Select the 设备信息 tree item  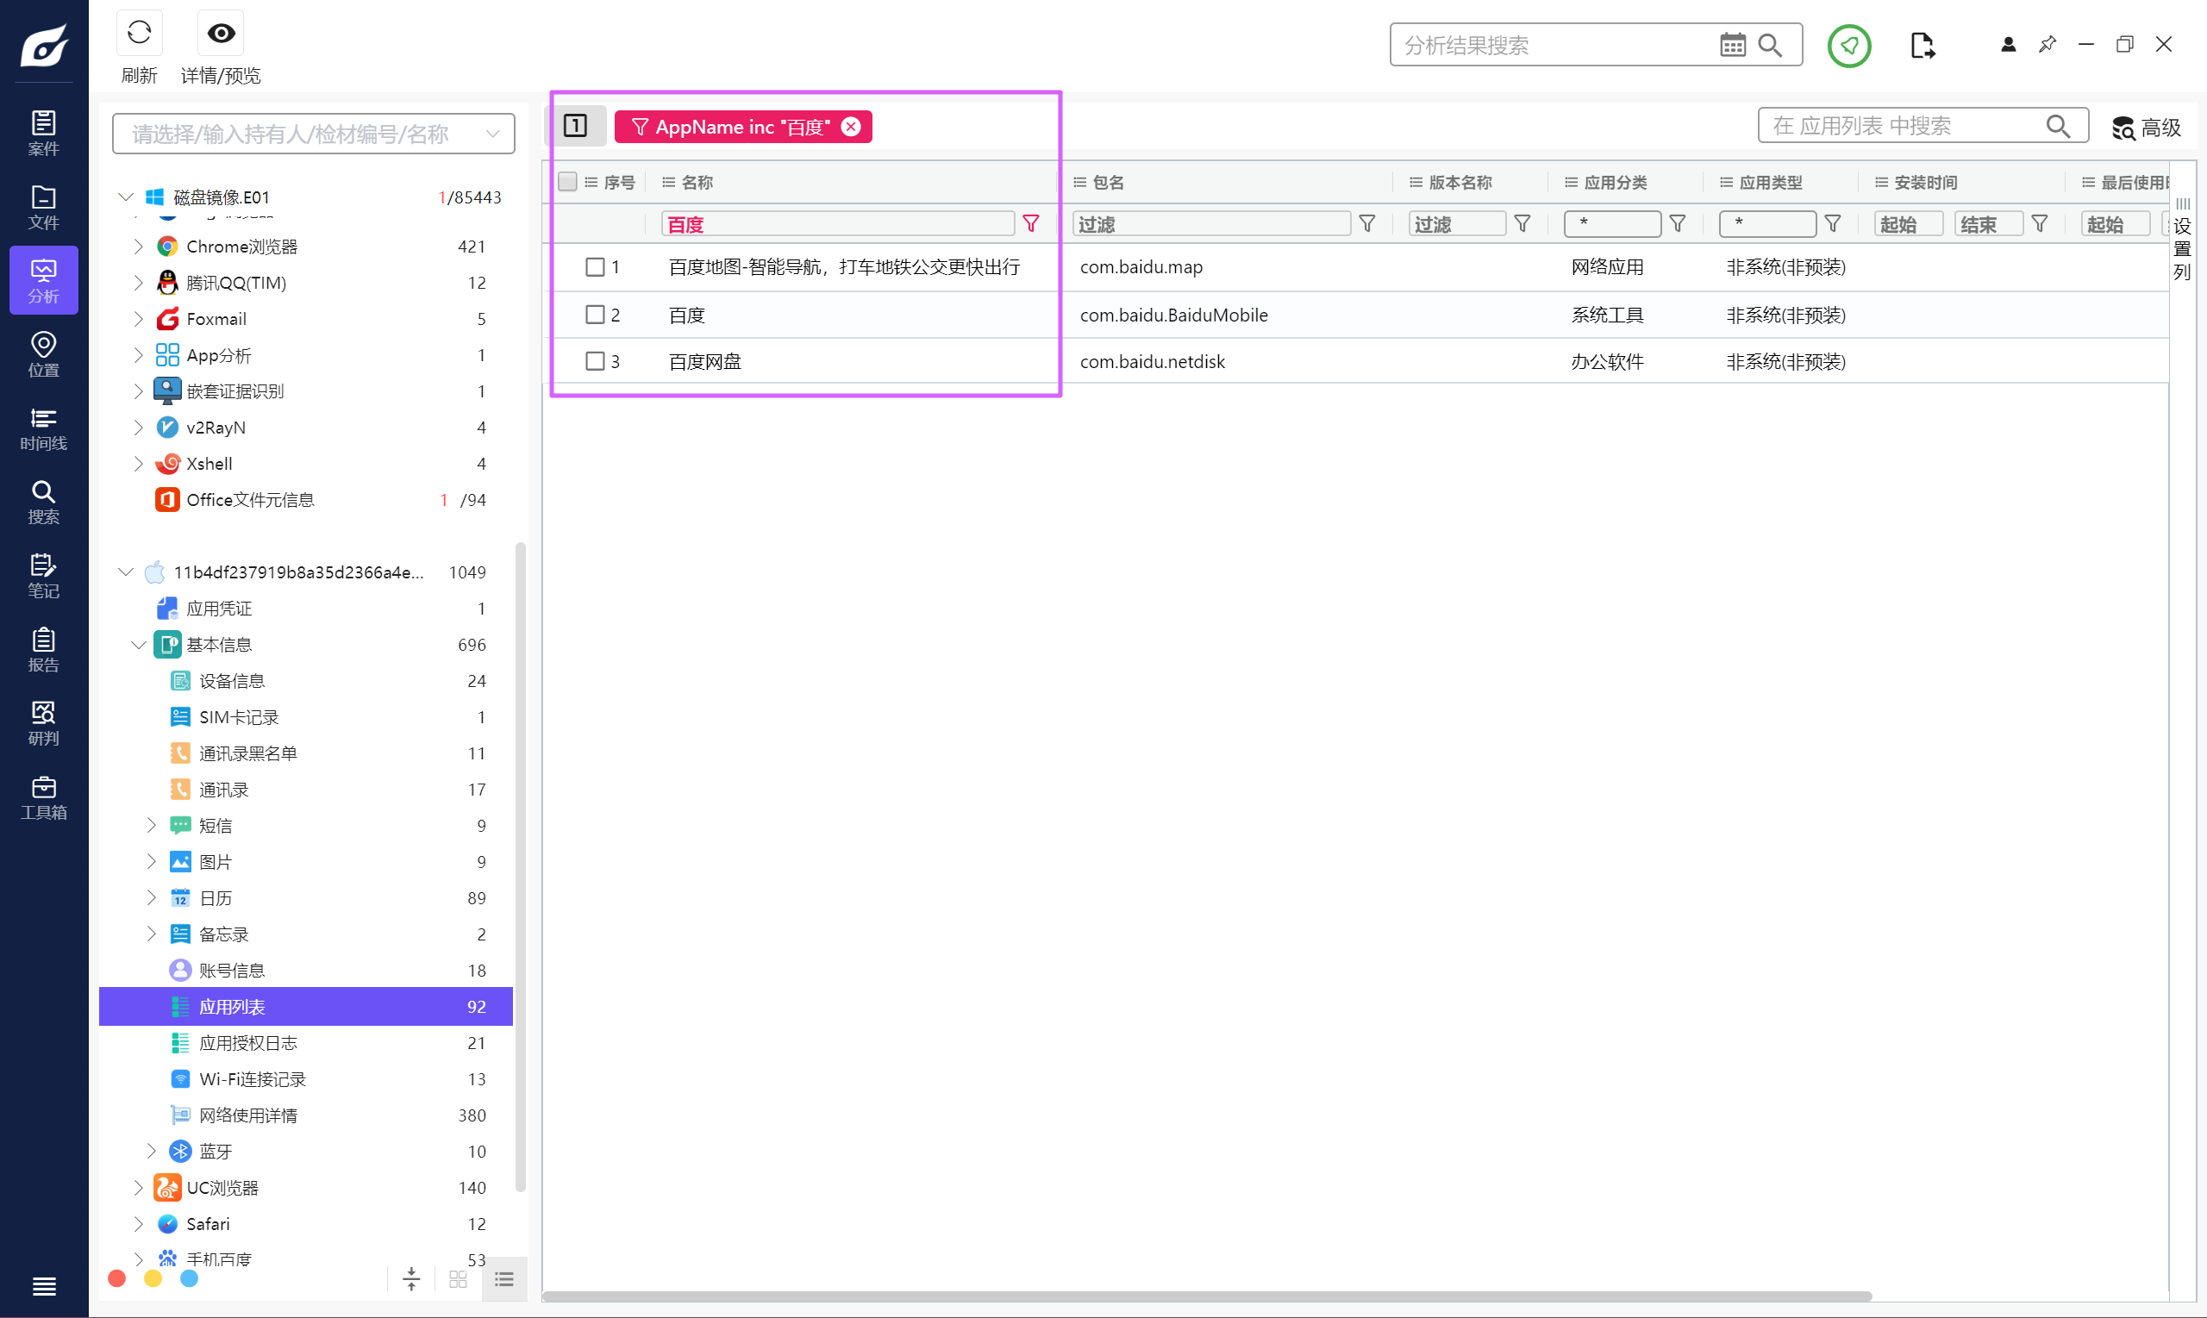point(306,681)
